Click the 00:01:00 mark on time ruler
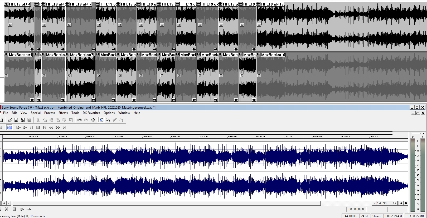The image size is (427, 218). pos(175,137)
